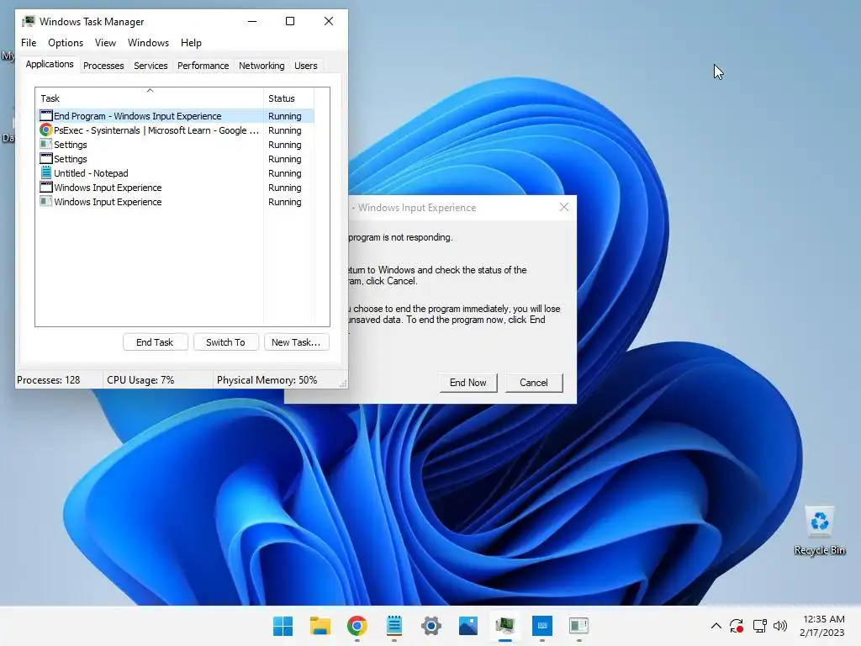Click the New Task... button

click(x=296, y=342)
